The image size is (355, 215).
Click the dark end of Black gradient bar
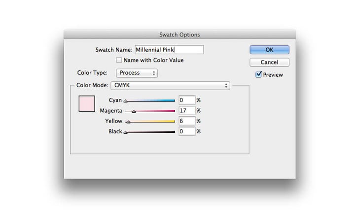click(173, 131)
